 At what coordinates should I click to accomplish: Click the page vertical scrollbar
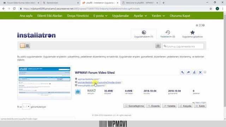225,60
